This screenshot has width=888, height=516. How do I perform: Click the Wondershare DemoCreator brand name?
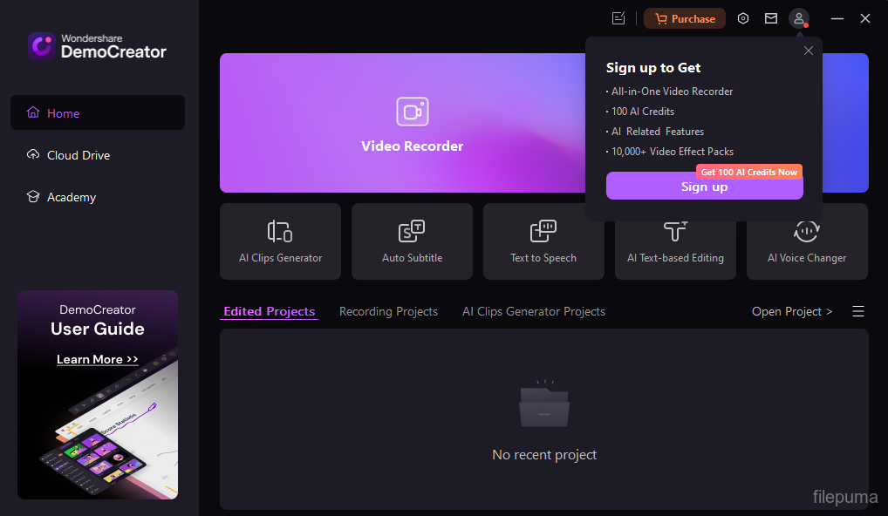coord(113,46)
